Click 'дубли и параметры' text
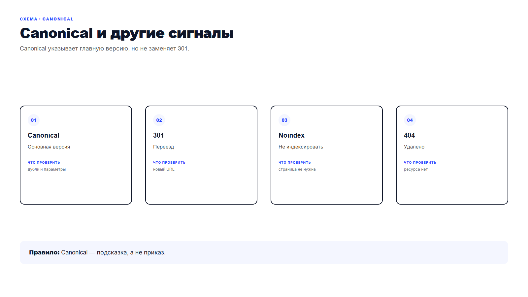 pyautogui.click(x=47, y=169)
